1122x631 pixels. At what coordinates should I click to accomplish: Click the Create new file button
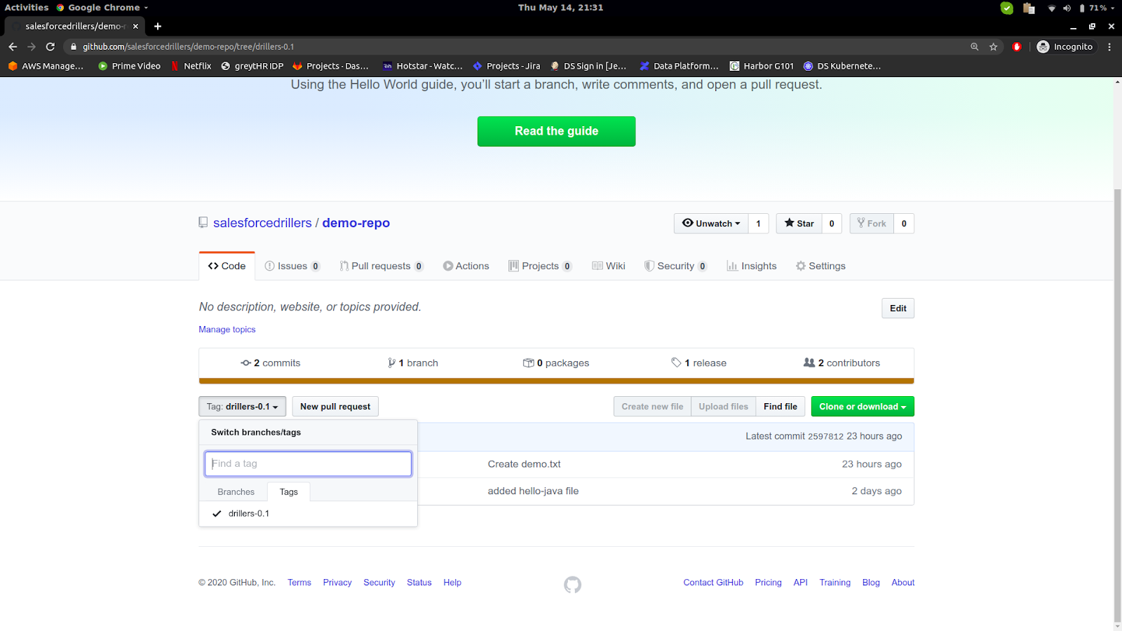point(652,407)
